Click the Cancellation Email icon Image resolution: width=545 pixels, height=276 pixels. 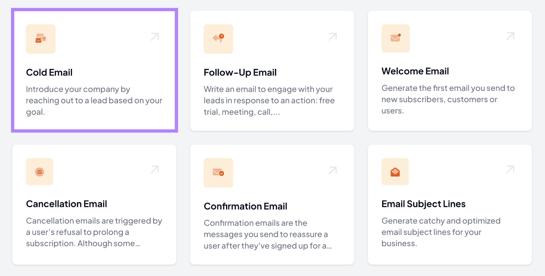40,172
